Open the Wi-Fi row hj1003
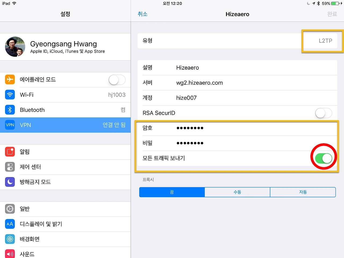The width and height of the screenshot is (344, 258). pyautogui.click(x=65, y=95)
